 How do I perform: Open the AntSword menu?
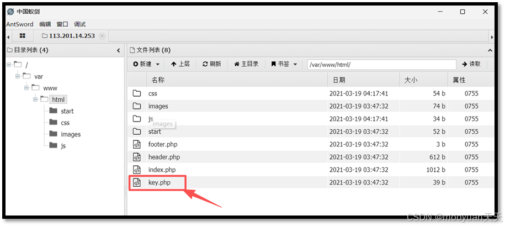20,24
